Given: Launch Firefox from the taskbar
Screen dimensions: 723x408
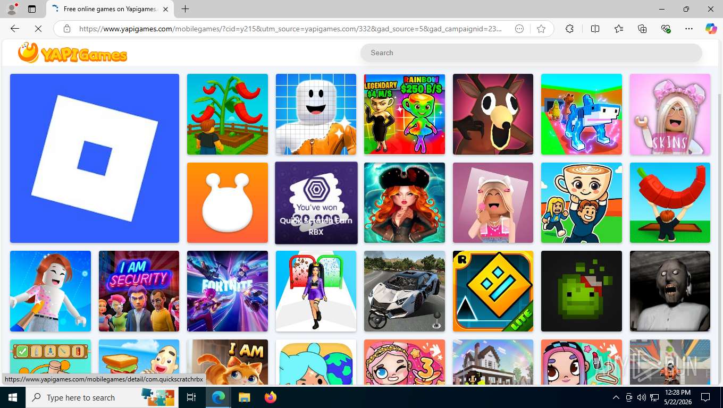Looking at the screenshot, I should tap(271, 397).
